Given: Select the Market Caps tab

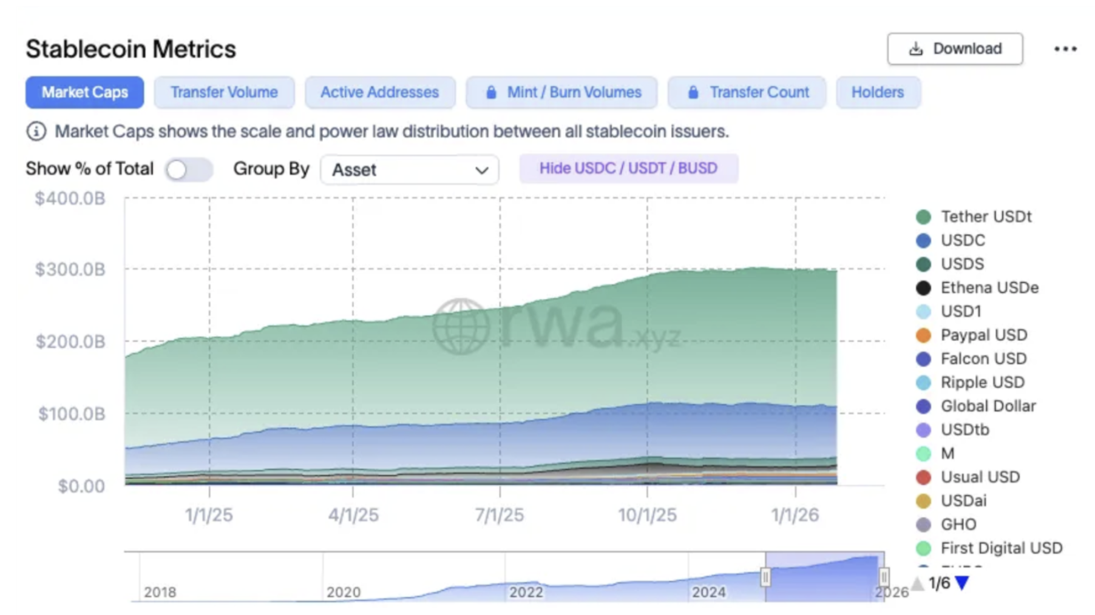Looking at the screenshot, I should pos(84,92).
